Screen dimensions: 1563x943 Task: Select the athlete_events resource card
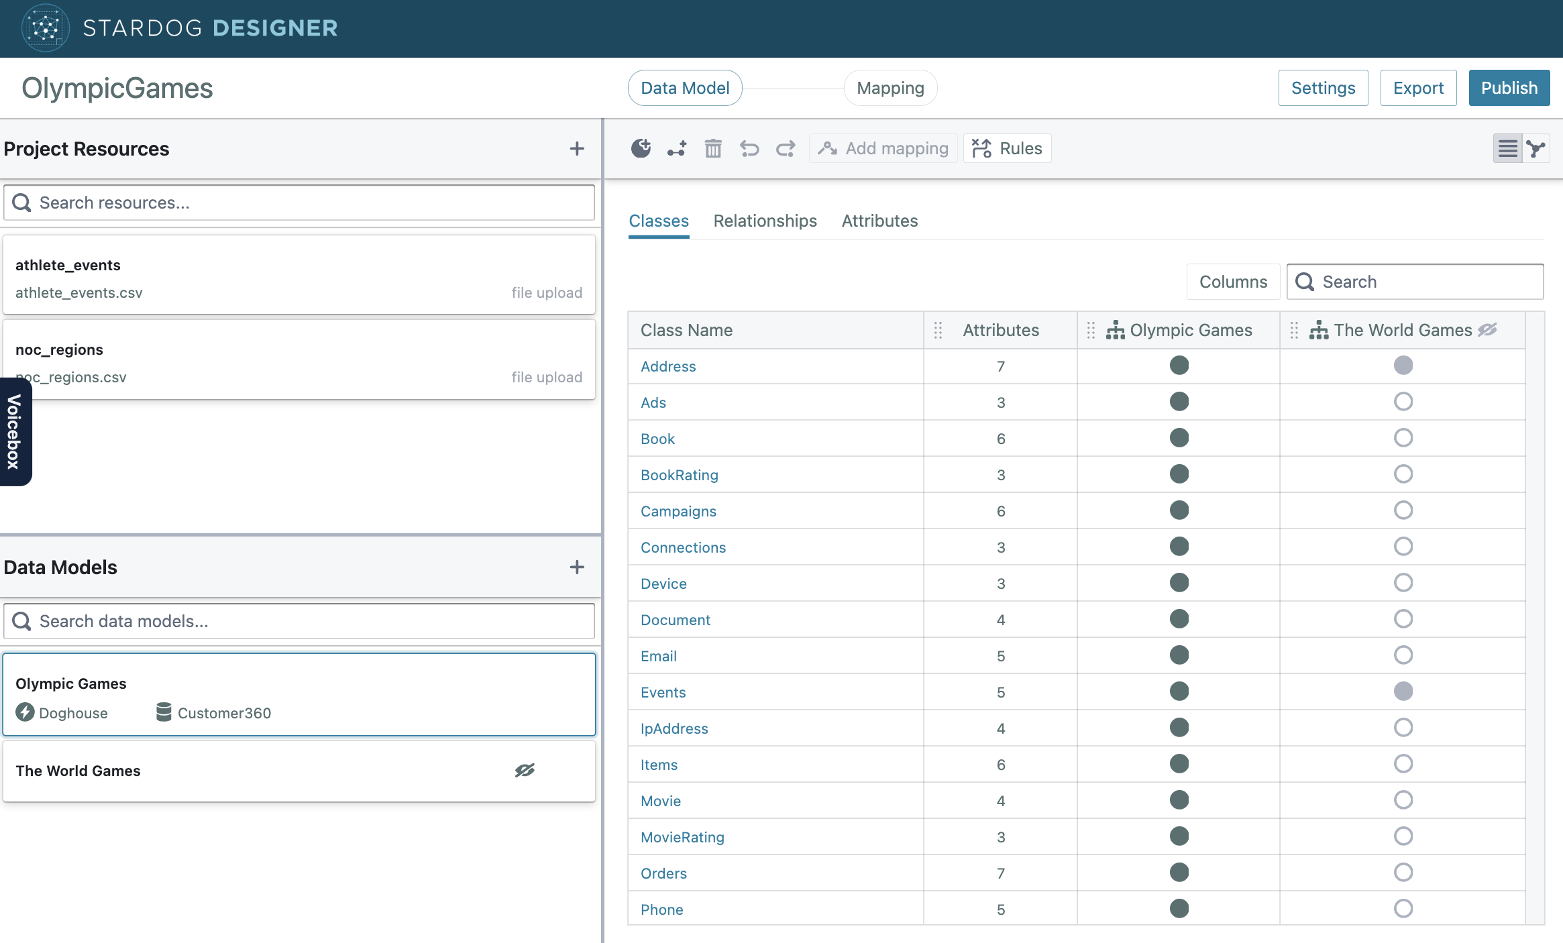pos(299,275)
